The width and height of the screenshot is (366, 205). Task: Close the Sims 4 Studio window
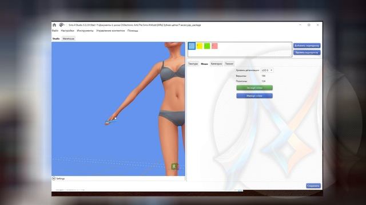click(317, 25)
